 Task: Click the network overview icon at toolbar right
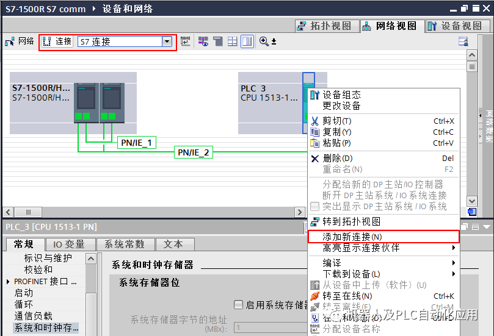tap(463, 41)
